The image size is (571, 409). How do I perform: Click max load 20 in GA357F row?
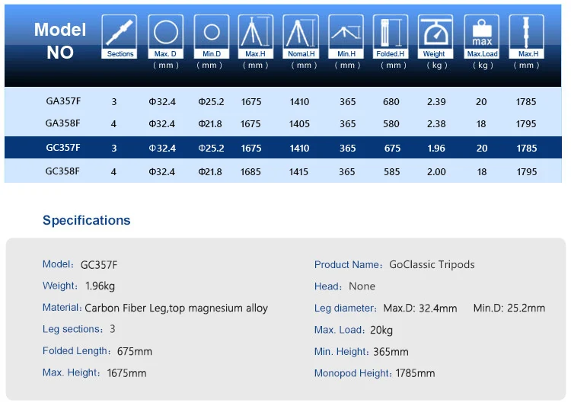(481, 101)
